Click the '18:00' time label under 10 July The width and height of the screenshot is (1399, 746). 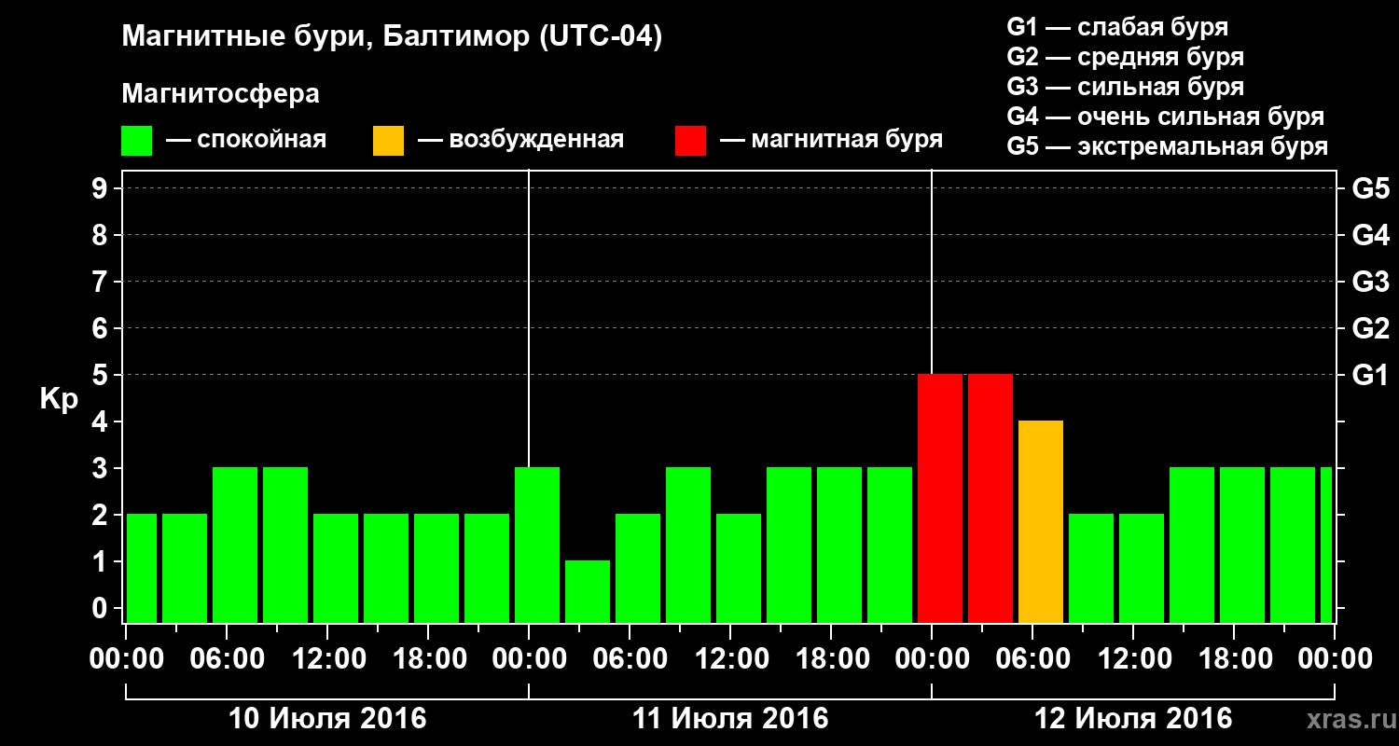pyautogui.click(x=428, y=659)
